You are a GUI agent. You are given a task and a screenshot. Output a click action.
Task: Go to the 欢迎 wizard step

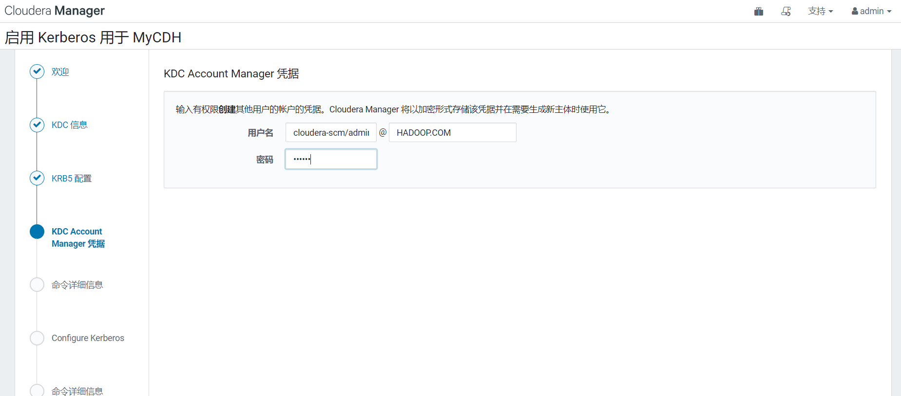(x=60, y=72)
